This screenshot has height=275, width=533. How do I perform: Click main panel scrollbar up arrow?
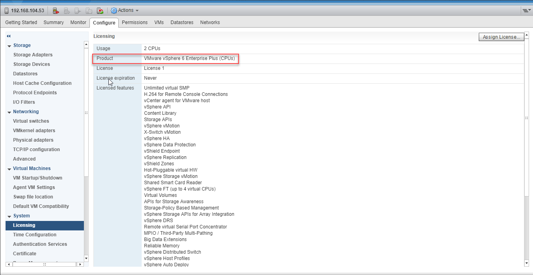click(x=527, y=35)
